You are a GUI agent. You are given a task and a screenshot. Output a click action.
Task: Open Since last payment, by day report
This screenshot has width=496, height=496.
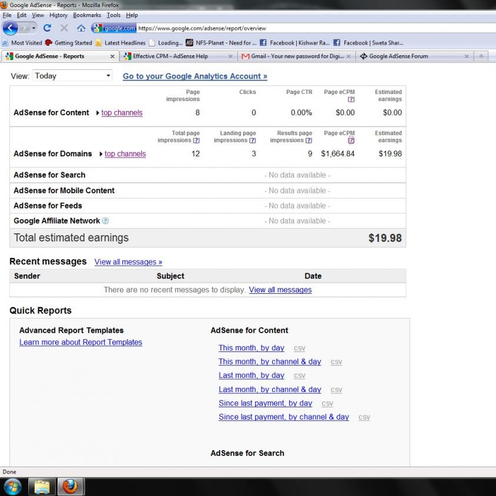pyautogui.click(x=265, y=403)
